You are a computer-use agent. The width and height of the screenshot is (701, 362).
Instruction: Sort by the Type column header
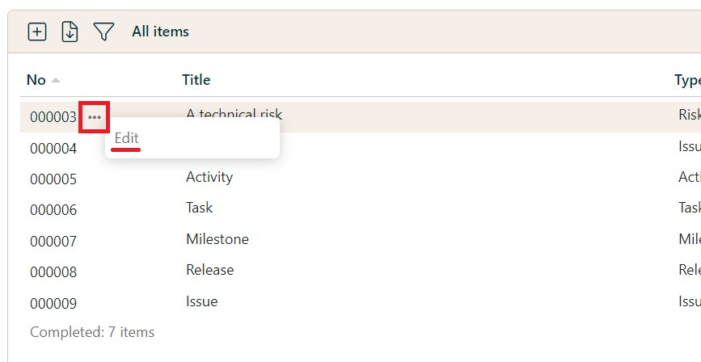point(687,79)
